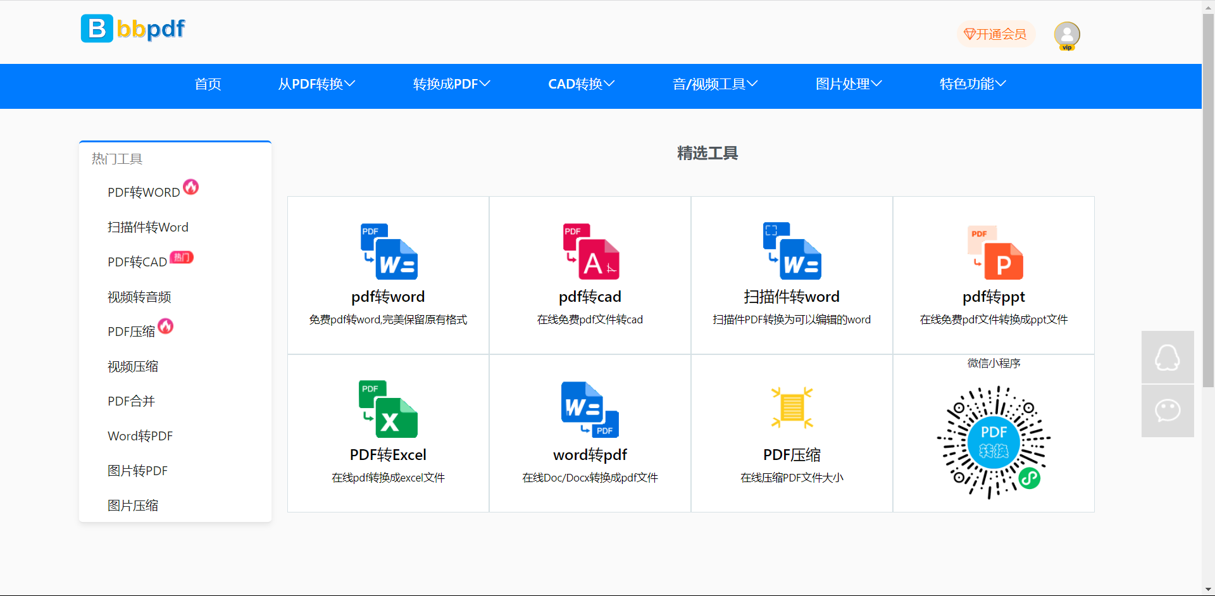
Task: Click description 扫描件PDF转换为可以编辑的word
Action: pyautogui.click(x=792, y=320)
